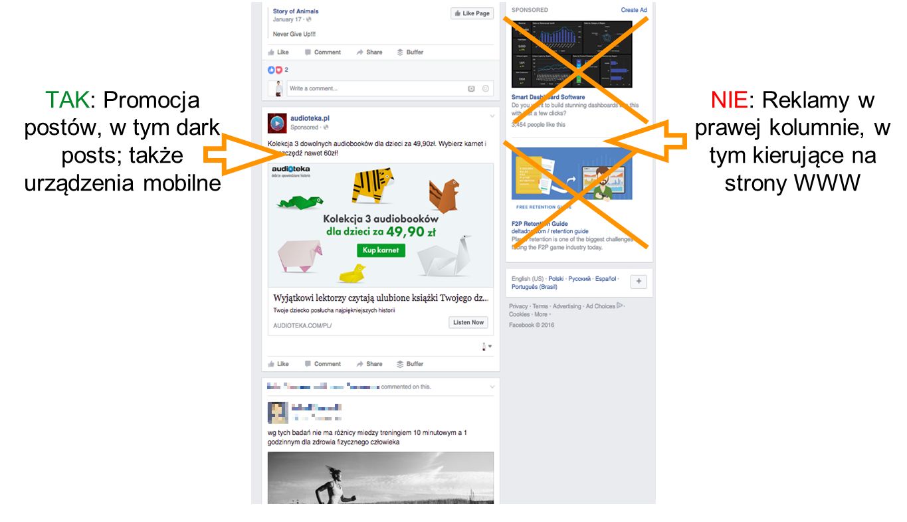The image size is (907, 522).
Task: Share the audioteka.pl sponsored post
Action: tap(369, 364)
